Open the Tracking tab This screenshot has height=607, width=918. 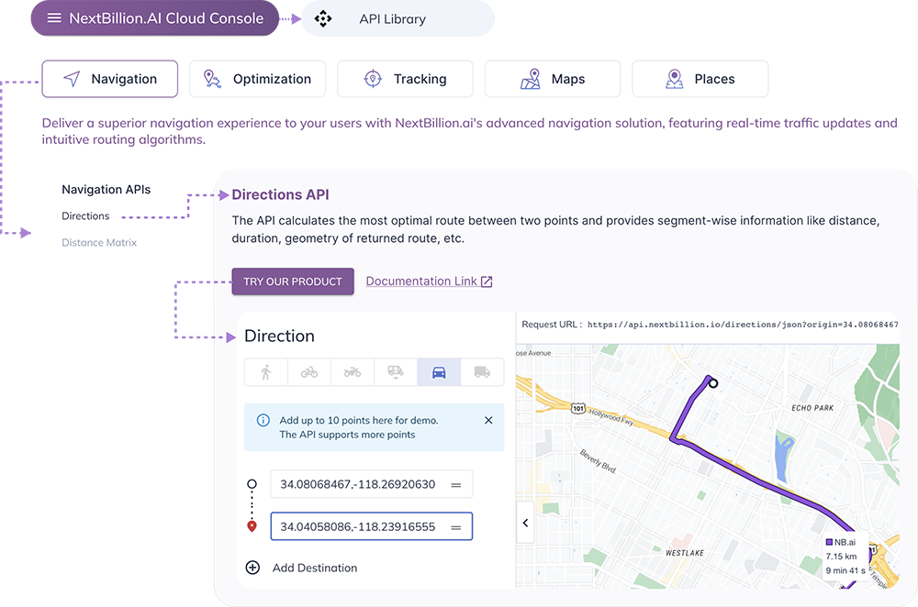405,79
